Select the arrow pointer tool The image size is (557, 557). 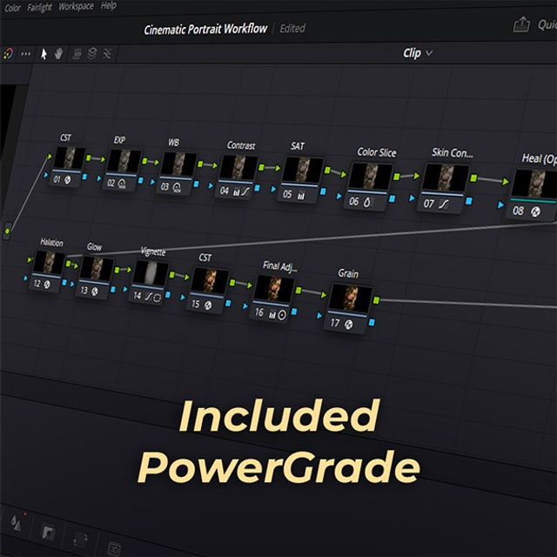(x=44, y=54)
